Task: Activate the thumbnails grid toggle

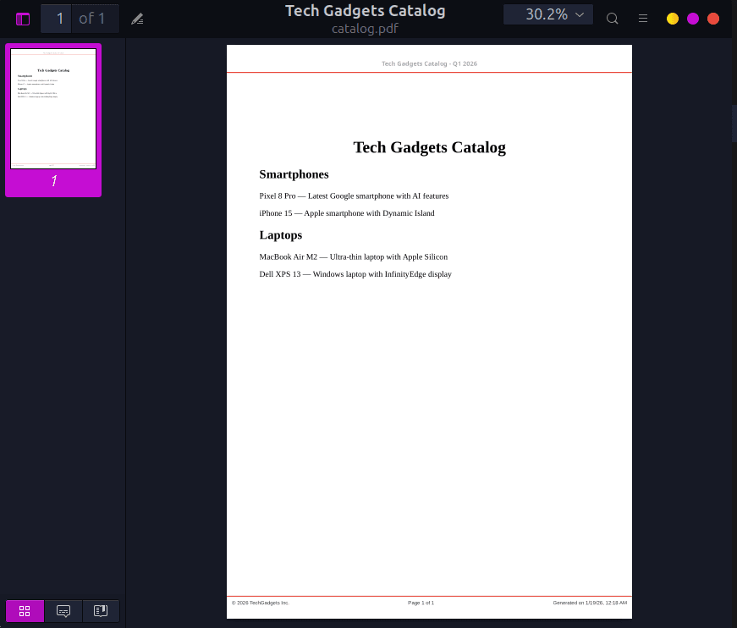Action: point(24,610)
